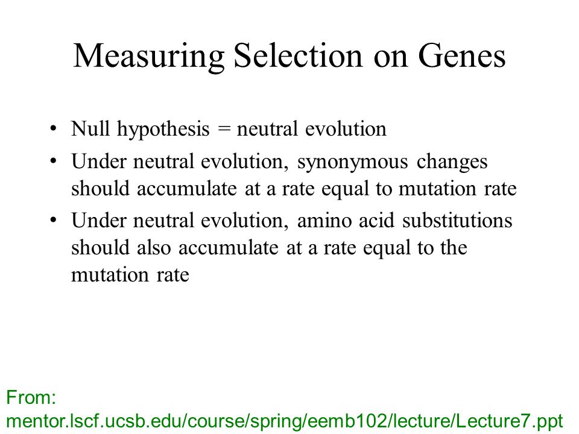Click the final line mutation rate

tap(130, 275)
